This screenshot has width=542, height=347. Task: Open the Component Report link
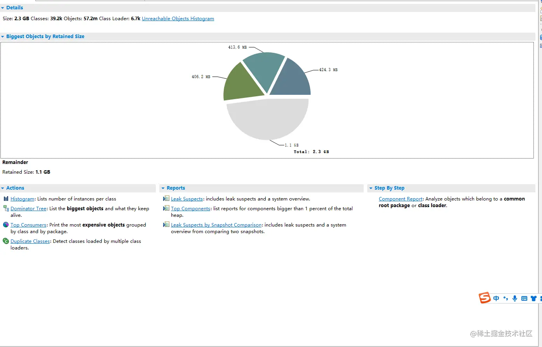[x=401, y=199]
